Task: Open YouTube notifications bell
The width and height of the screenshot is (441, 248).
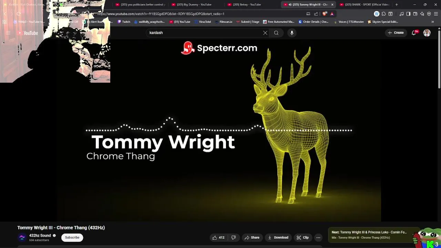Action: (x=414, y=33)
